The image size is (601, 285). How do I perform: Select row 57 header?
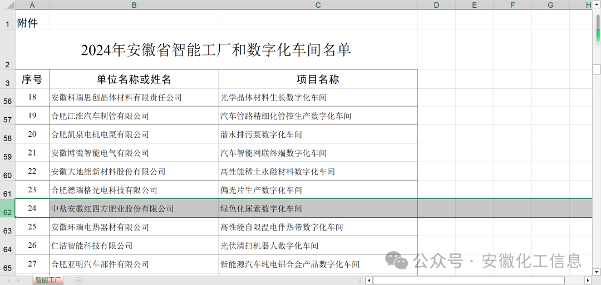8,116
